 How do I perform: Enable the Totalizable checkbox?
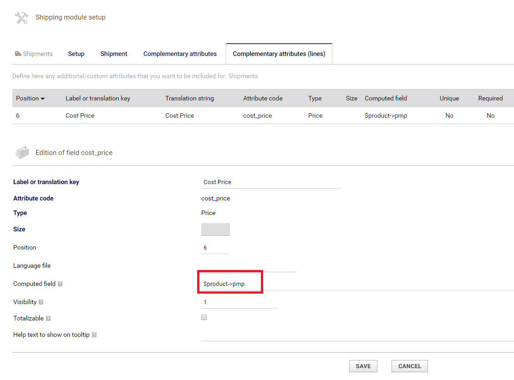204,317
